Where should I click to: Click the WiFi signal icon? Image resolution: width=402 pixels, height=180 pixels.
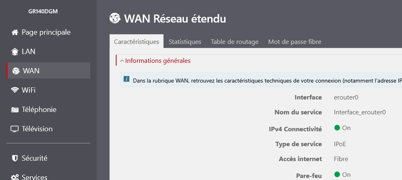pos(15,90)
